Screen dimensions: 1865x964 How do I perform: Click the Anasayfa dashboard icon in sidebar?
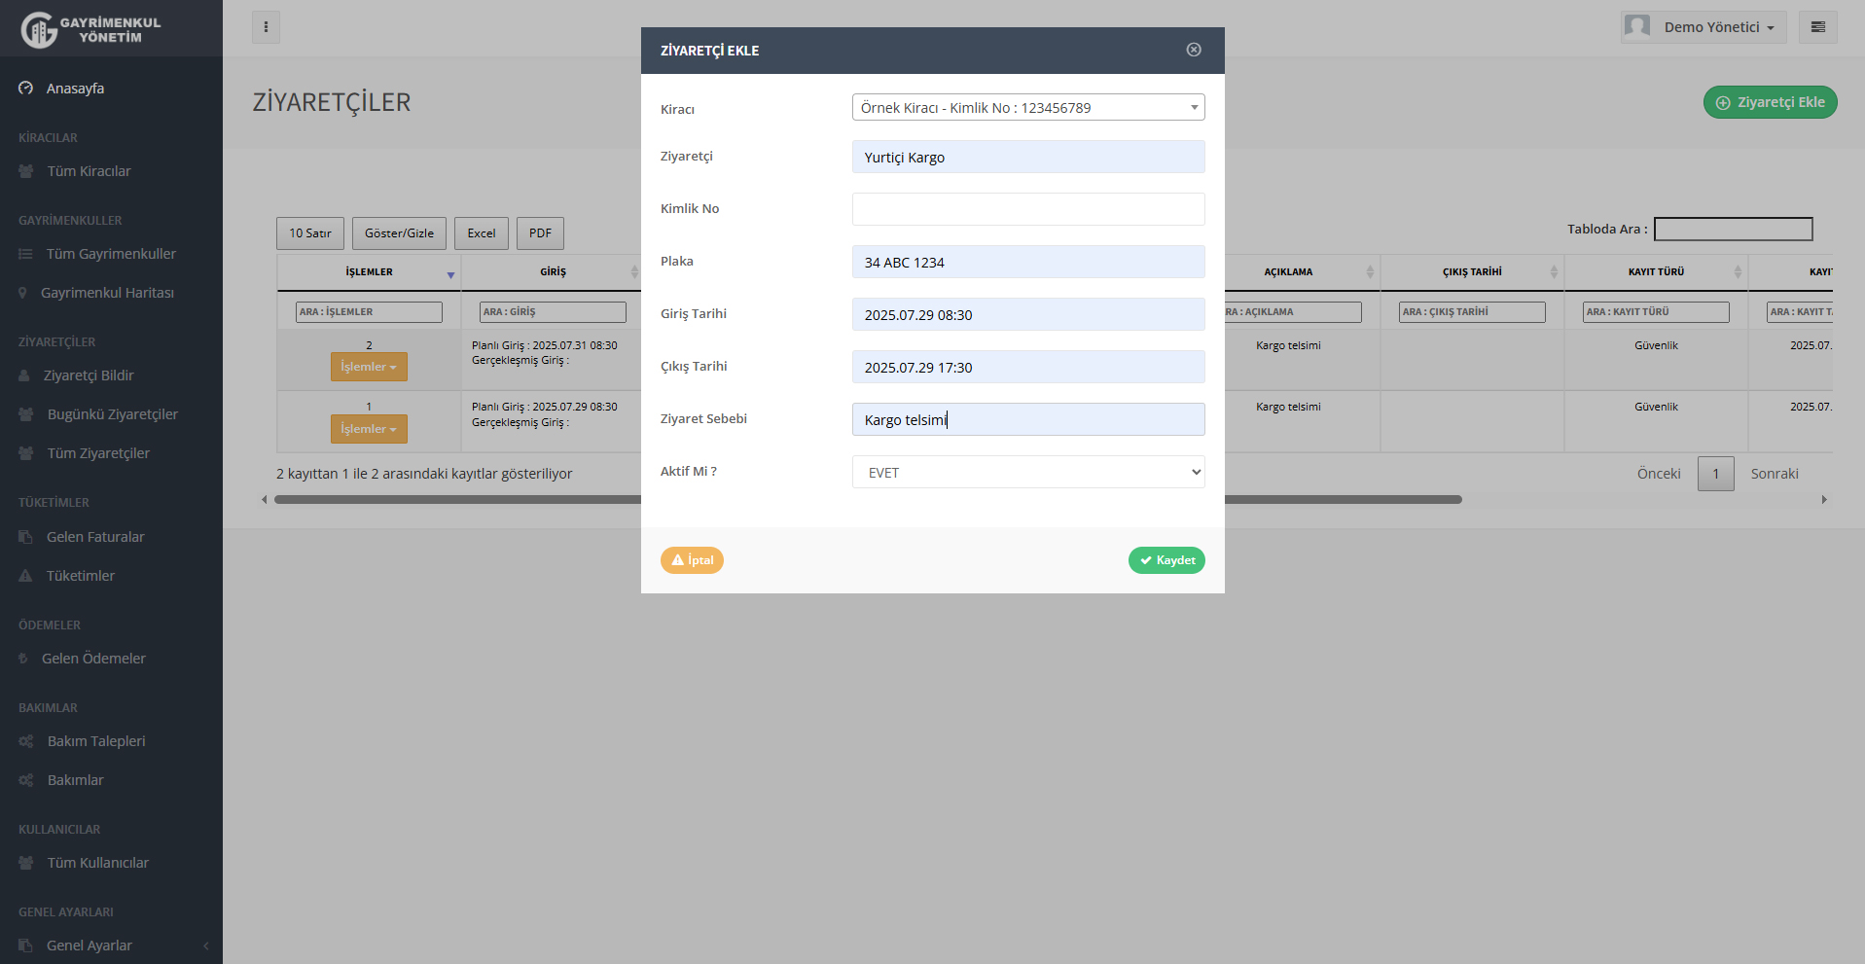[26, 89]
